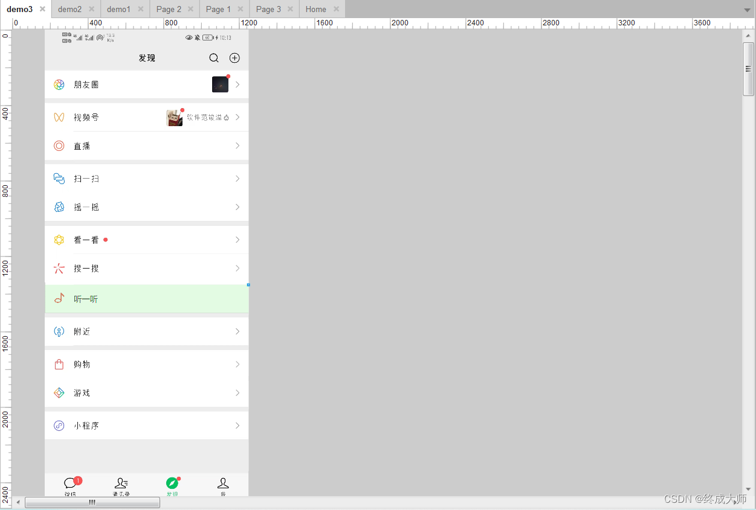Click the 游戏 label text
Image resolution: width=756 pixels, height=510 pixels.
[82, 394]
